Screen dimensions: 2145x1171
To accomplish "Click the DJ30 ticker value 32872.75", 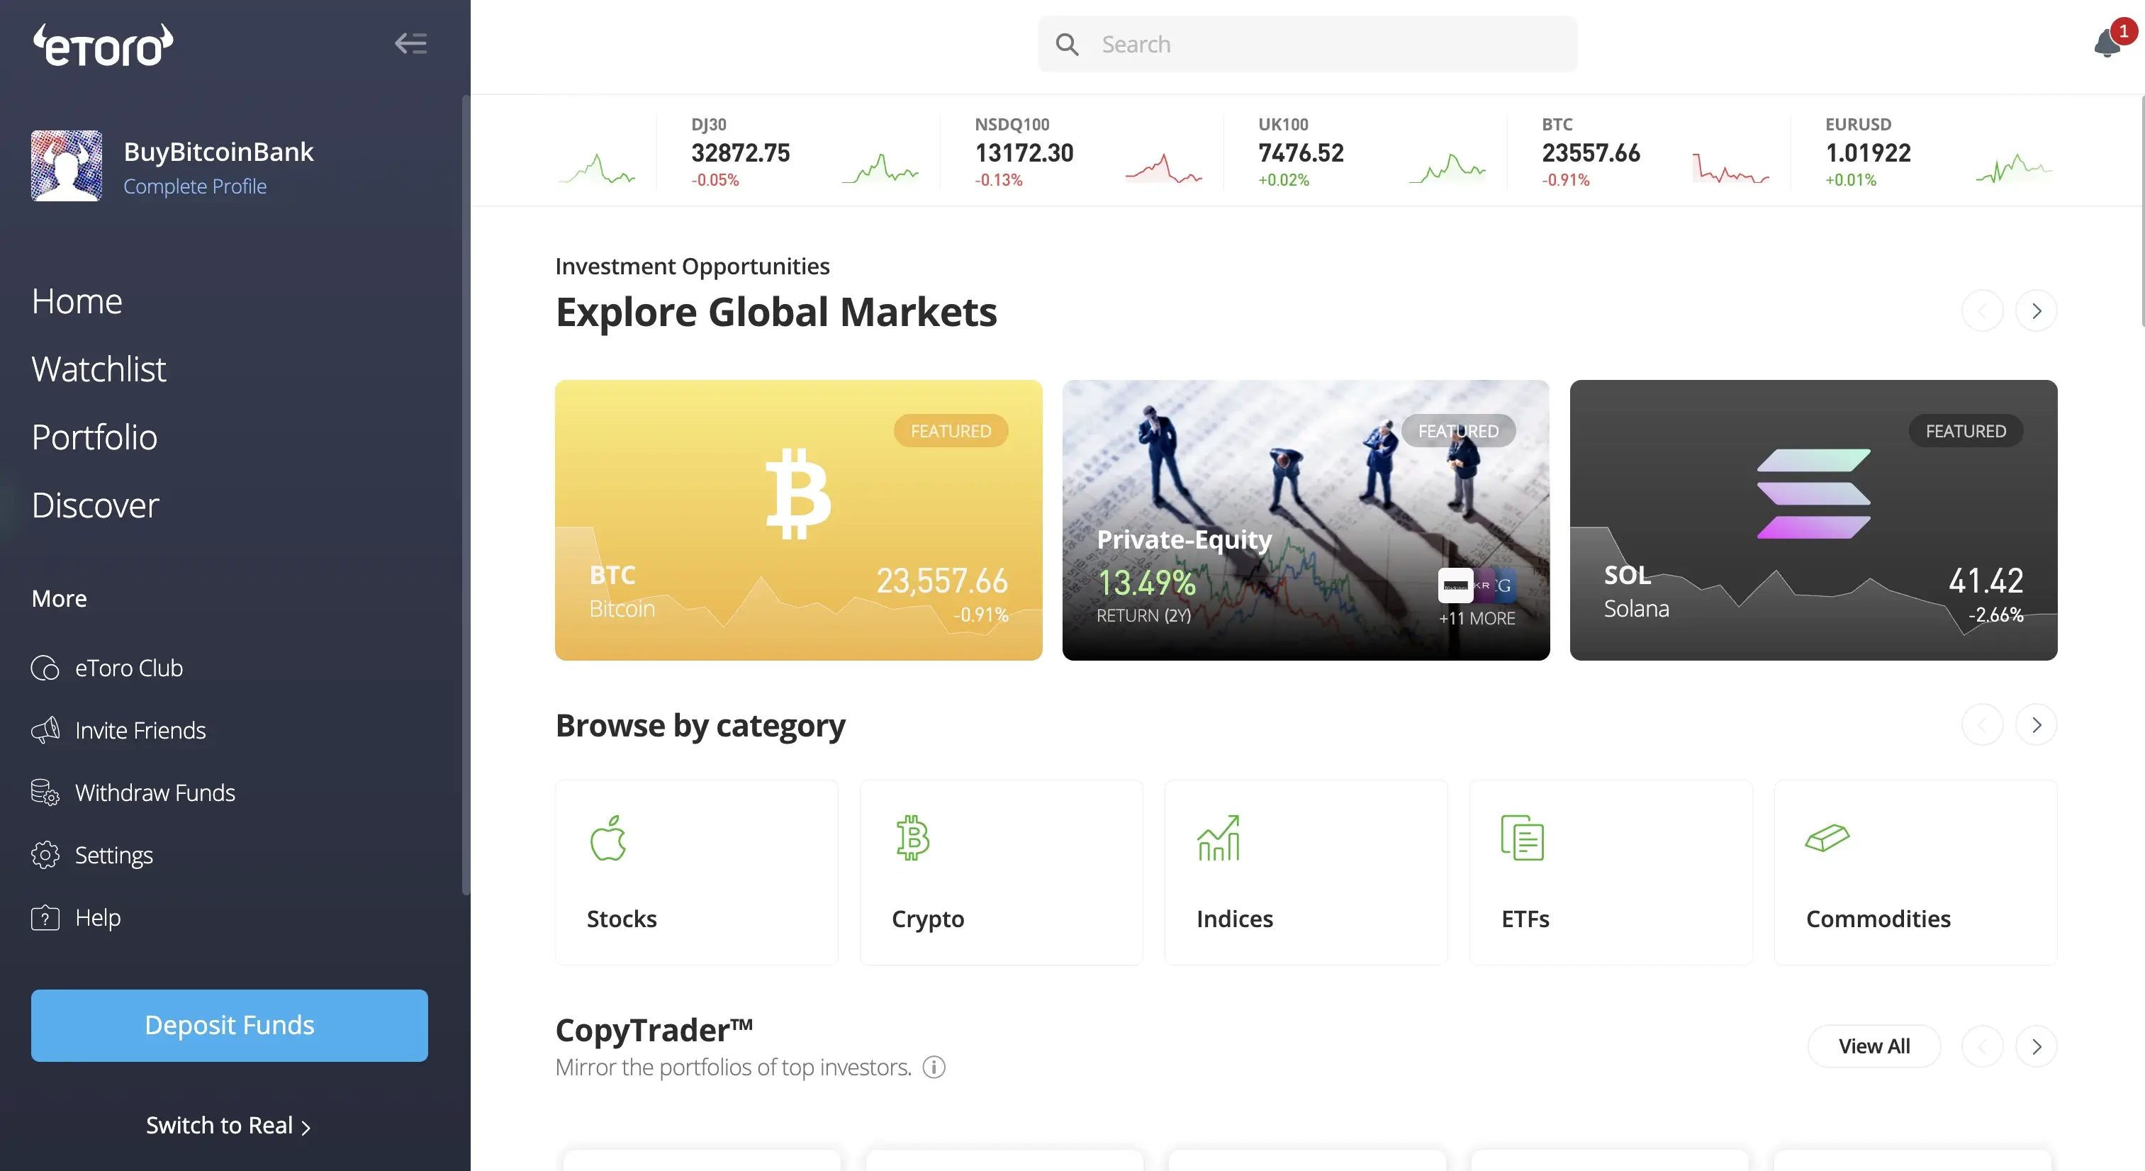I will click(740, 153).
